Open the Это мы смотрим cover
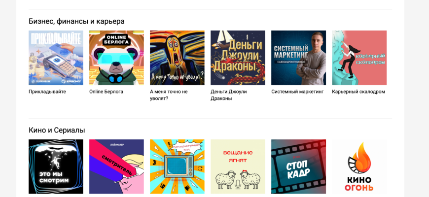This screenshot has width=429, height=197. coord(56,166)
